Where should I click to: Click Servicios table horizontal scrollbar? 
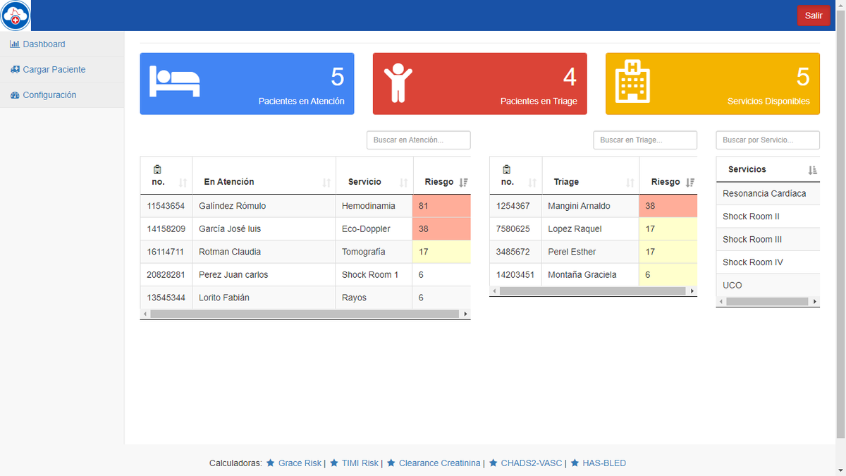[768, 302]
